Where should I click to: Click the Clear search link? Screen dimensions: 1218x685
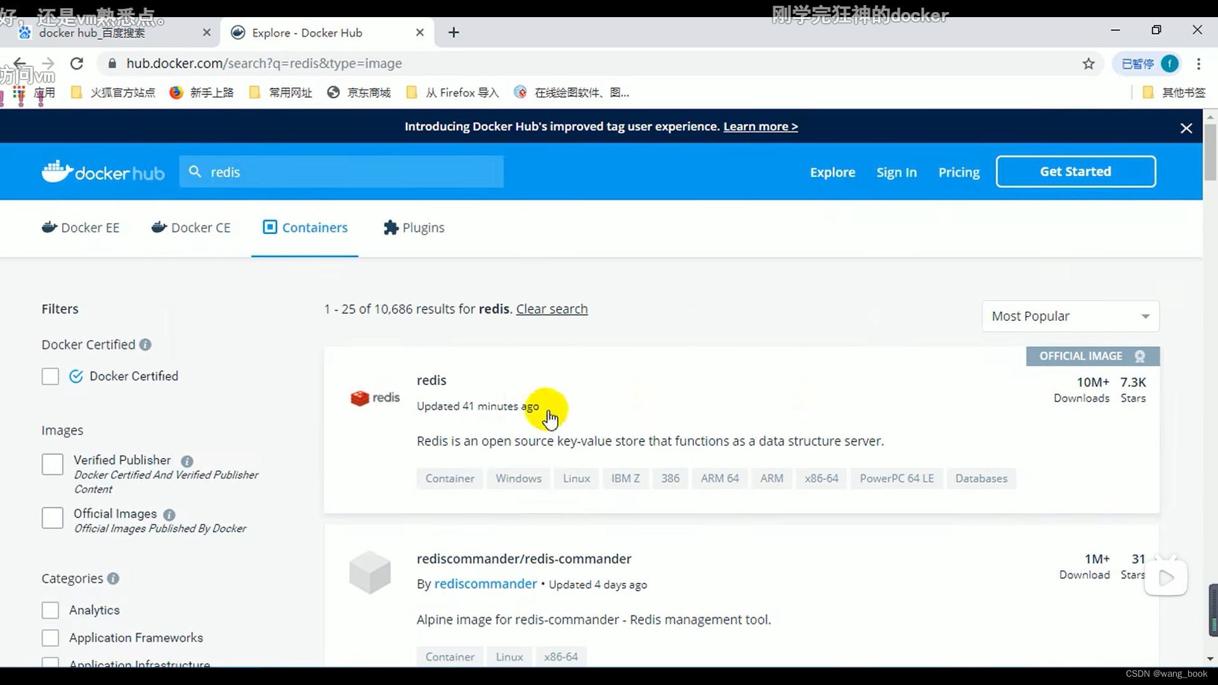click(551, 309)
